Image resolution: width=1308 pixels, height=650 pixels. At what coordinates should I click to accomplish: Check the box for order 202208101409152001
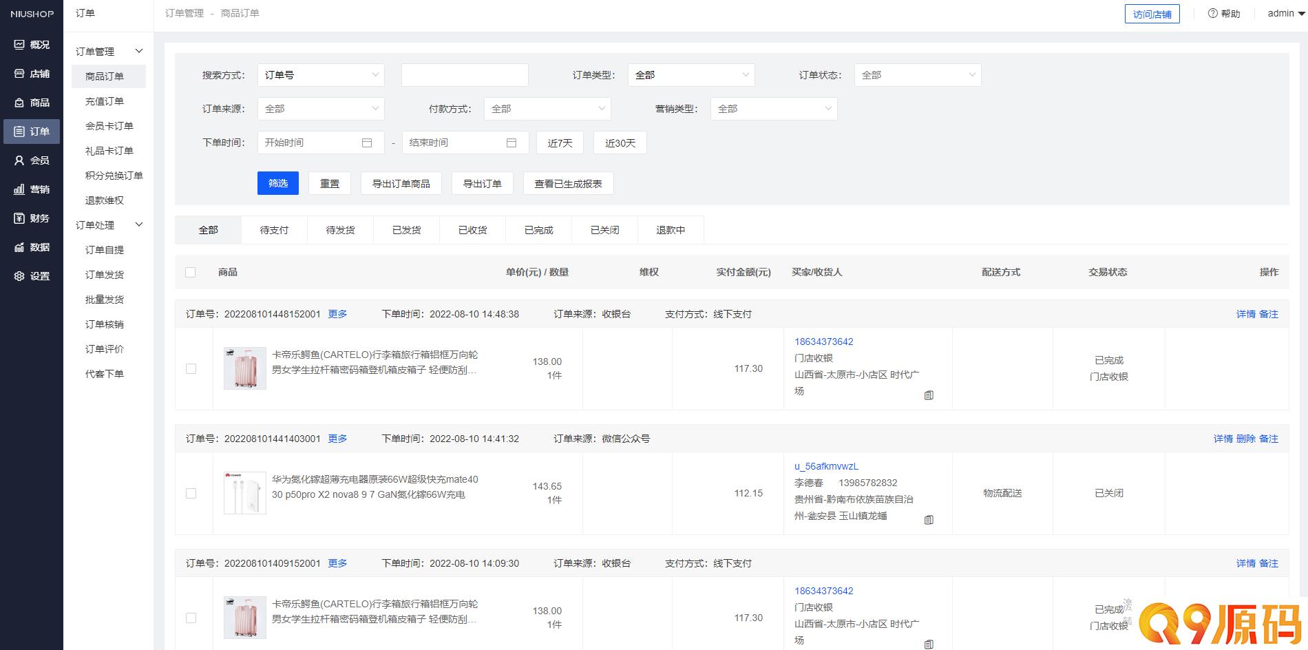(x=191, y=618)
